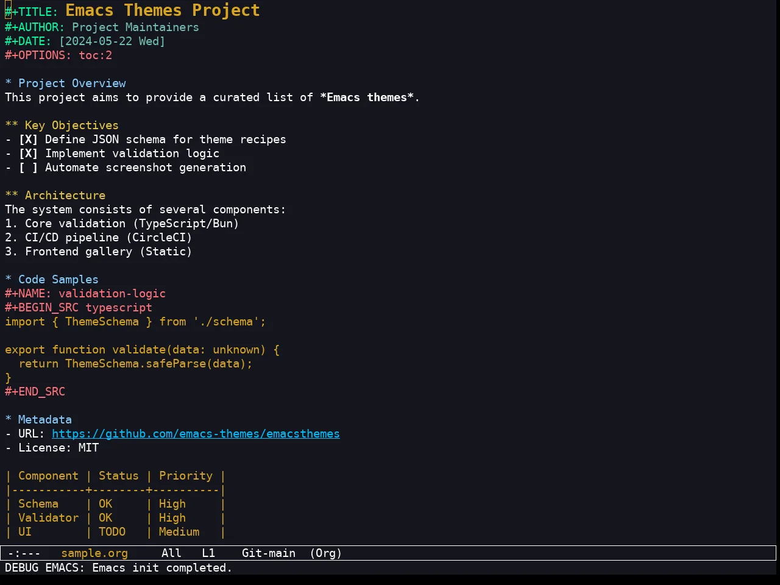Click the #+END_SRC line
The width and height of the screenshot is (780, 585).
click(x=35, y=392)
